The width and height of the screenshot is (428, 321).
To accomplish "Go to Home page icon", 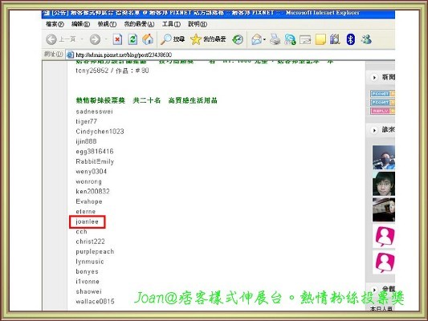I will point(148,39).
